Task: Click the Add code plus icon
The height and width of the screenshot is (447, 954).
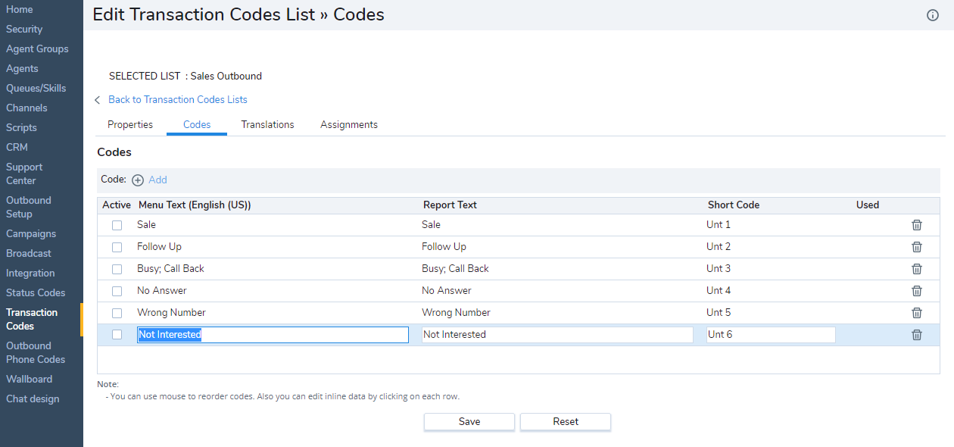Action: coord(138,180)
